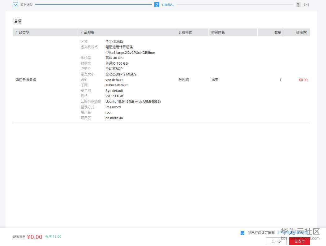
Task: Click the 全动态BGP 2 Mbit/s bandwidth value
Action: 121,74
